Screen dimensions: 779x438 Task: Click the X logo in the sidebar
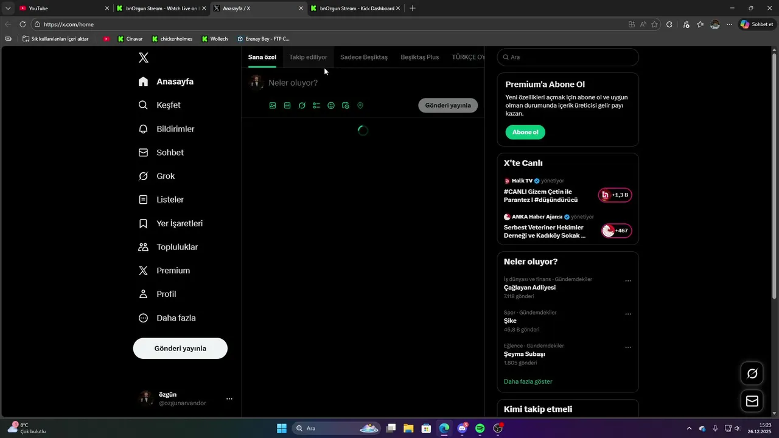(144, 58)
